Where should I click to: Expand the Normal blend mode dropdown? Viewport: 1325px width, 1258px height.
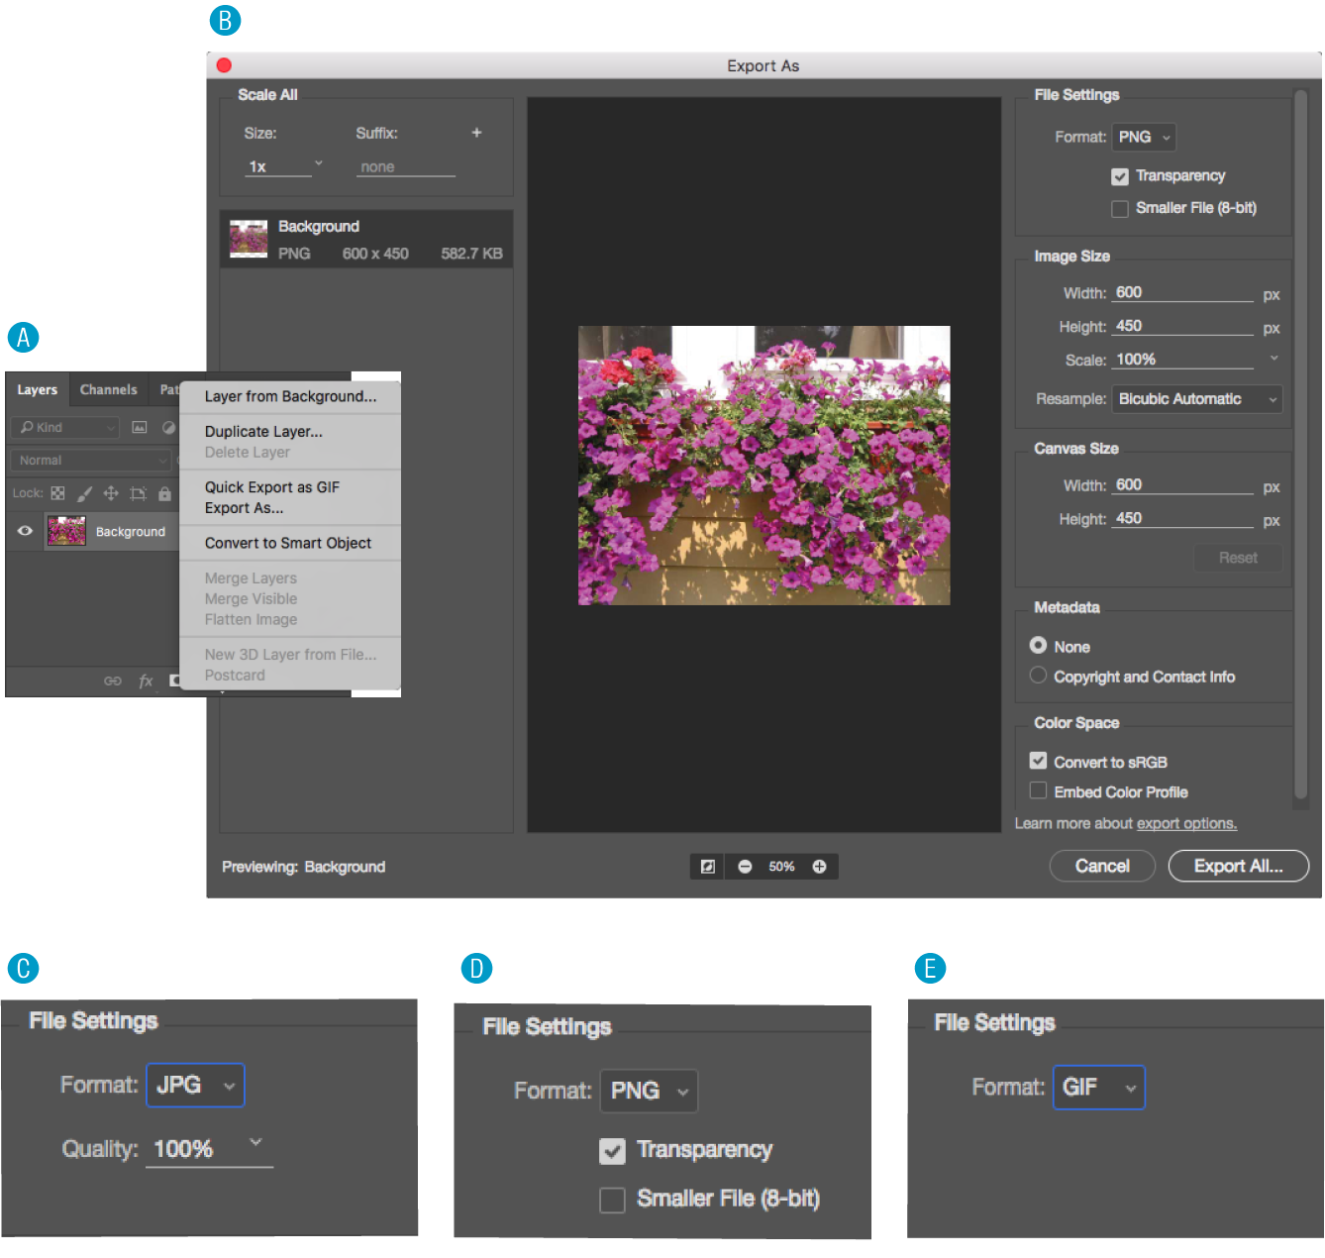pyautogui.click(x=93, y=461)
